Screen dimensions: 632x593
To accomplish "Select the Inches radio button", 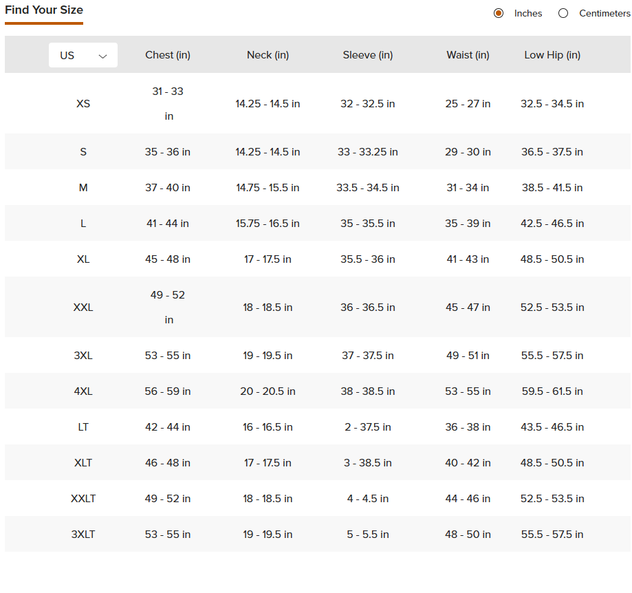I will [x=499, y=13].
